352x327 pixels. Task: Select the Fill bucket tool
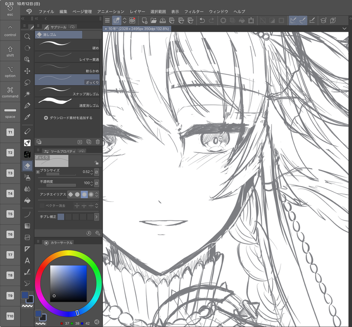pyautogui.click(x=27, y=200)
